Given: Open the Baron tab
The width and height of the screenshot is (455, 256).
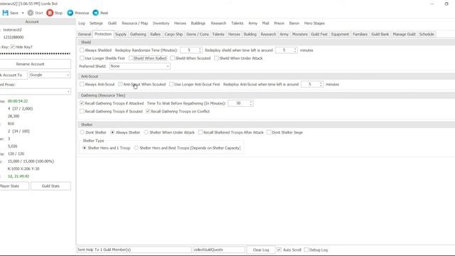Looking at the screenshot, I should pos(294,23).
